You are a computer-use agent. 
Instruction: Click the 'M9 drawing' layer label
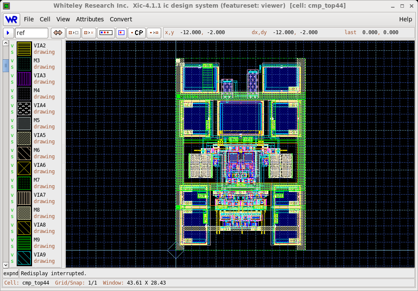point(44,243)
